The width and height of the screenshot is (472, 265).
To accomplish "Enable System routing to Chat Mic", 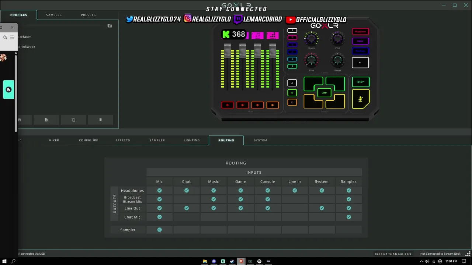I will [x=322, y=217].
